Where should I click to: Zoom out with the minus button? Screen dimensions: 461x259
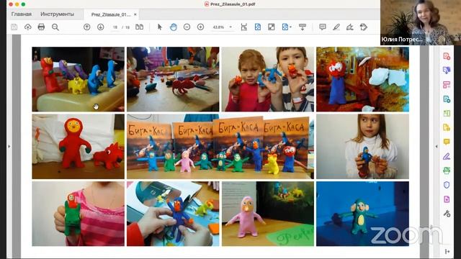pyautogui.click(x=187, y=27)
